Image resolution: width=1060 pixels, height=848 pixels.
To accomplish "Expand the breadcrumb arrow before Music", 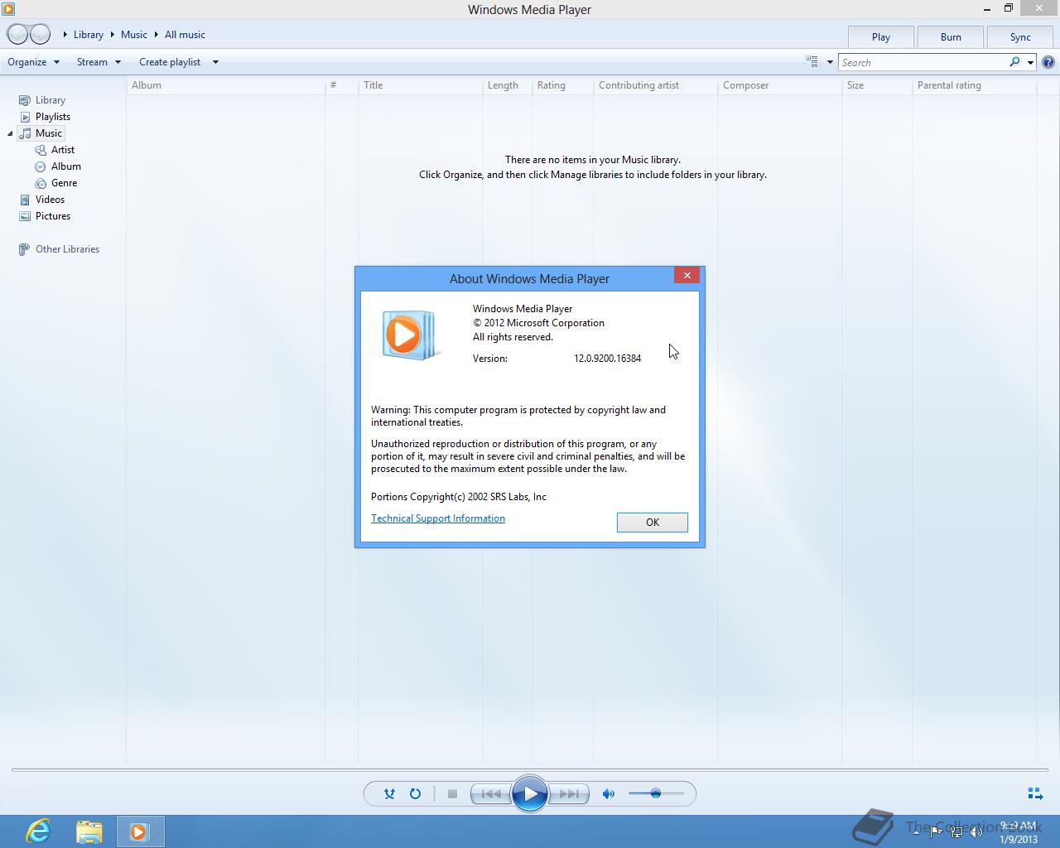I will (x=113, y=35).
